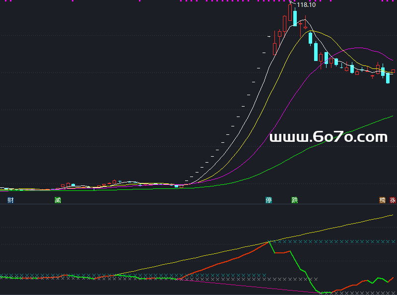Select the magenta moving average at its crest
397x295 pixels.
[357, 48]
